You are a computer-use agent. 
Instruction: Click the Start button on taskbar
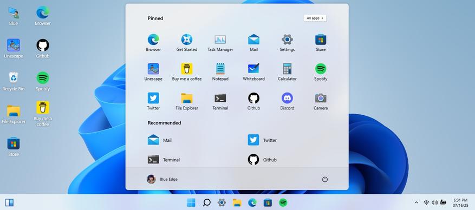191,202
